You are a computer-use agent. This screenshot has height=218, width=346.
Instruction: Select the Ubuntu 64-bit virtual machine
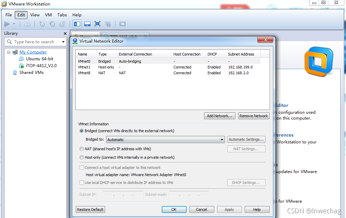coord(40,59)
